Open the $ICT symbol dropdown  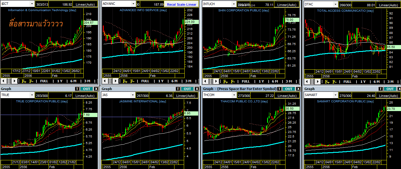(x=32, y=4)
